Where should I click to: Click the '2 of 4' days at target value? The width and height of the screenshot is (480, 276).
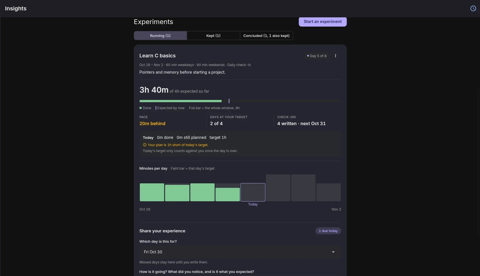click(216, 123)
